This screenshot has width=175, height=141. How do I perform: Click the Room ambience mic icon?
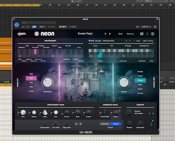coord(116,112)
